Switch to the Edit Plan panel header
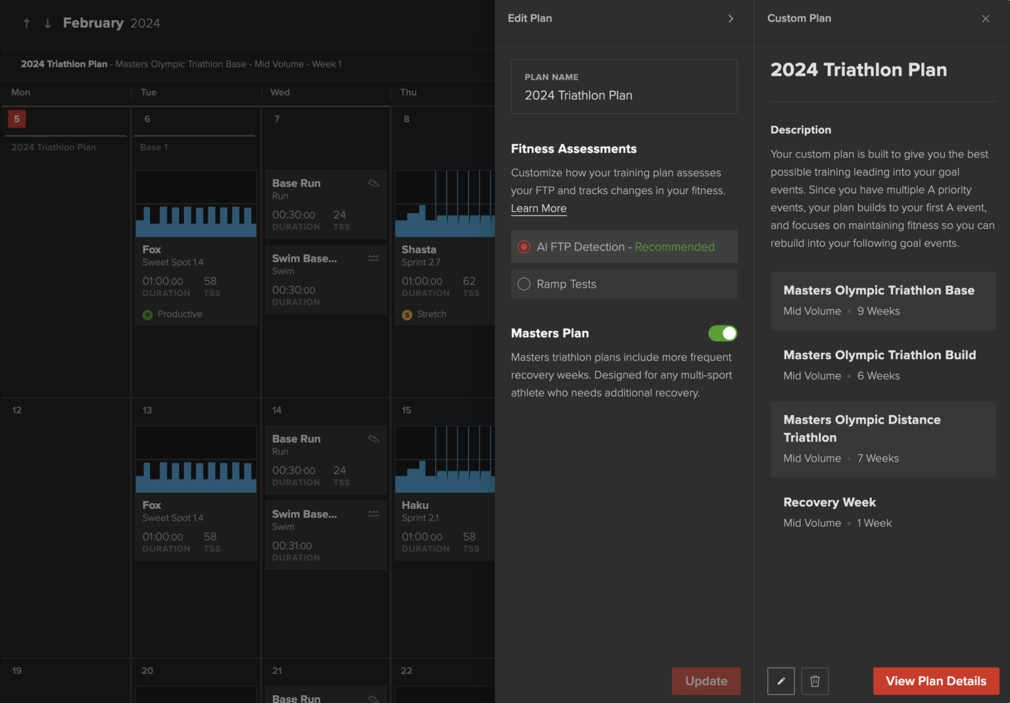 coord(530,18)
